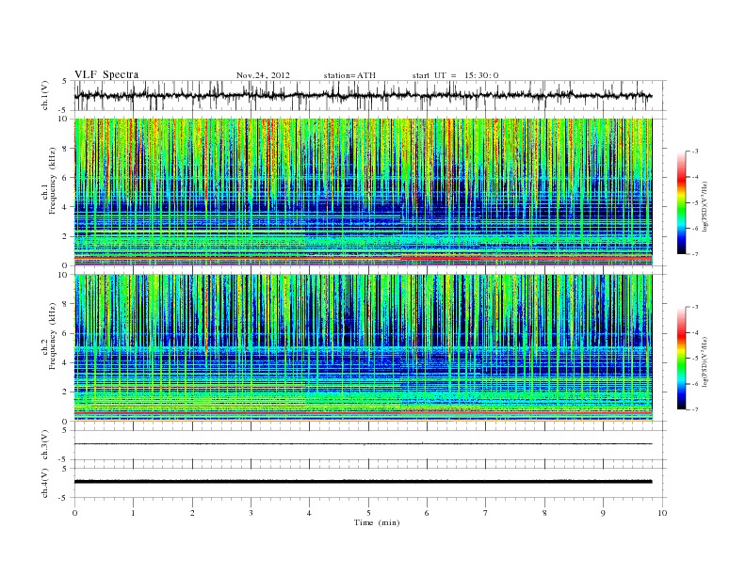The height and width of the screenshot is (576, 746).
Task: Click the ch.1 "Frequency (kHz)" axis label
Action: pyautogui.click(x=52, y=181)
